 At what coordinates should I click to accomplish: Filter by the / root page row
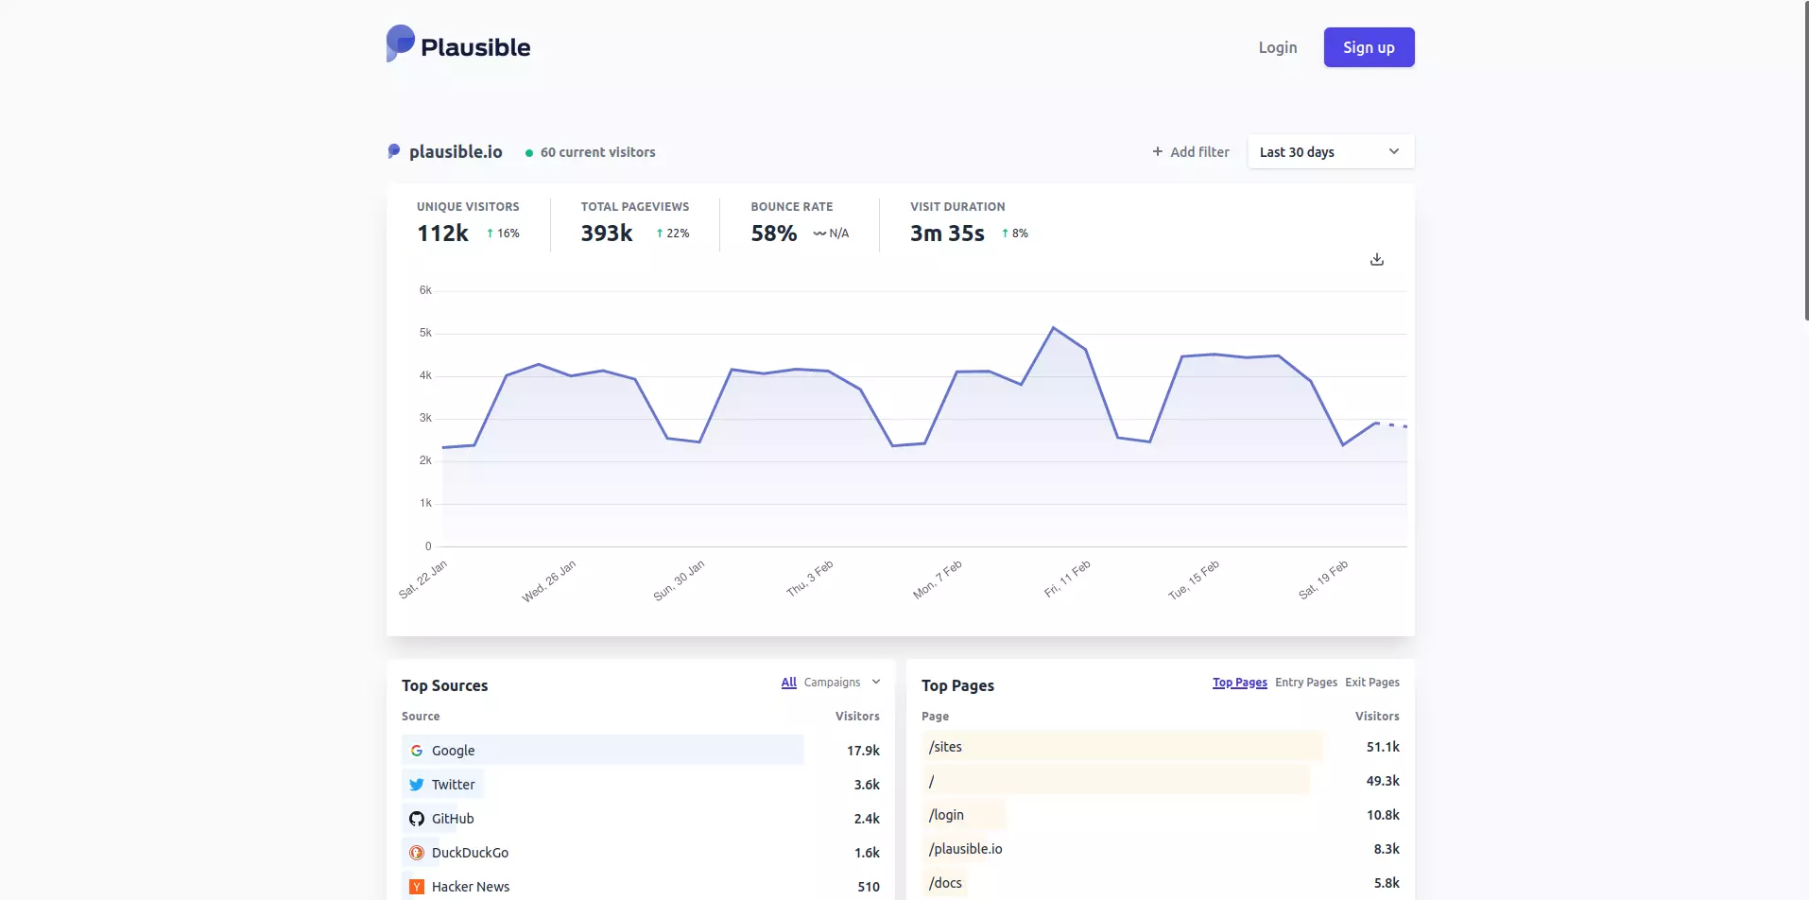pos(1161,781)
